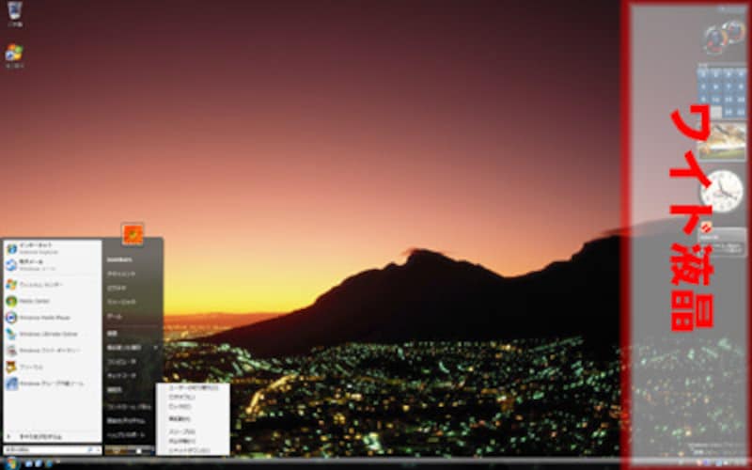Open the last pinned Windows program entry

[52, 384]
